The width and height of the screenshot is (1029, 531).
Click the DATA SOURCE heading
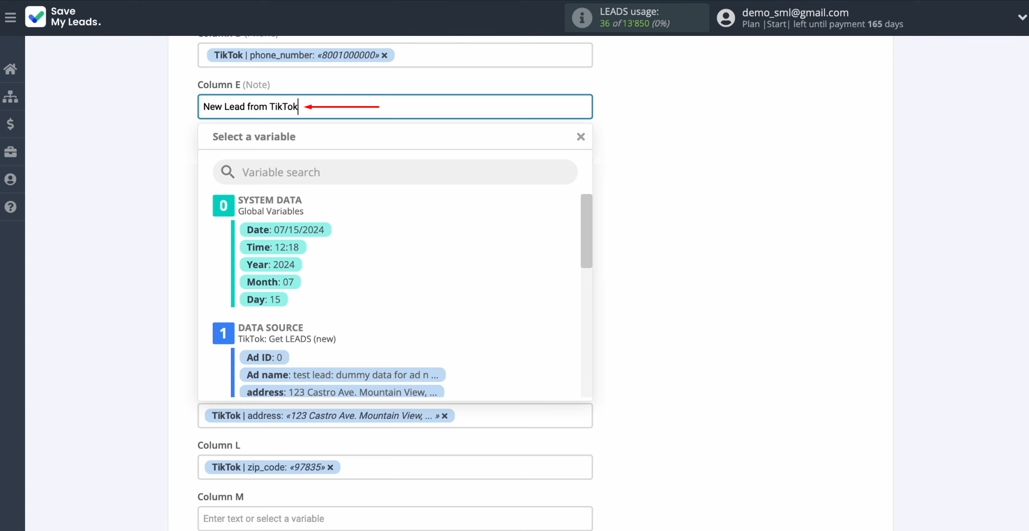[271, 328]
